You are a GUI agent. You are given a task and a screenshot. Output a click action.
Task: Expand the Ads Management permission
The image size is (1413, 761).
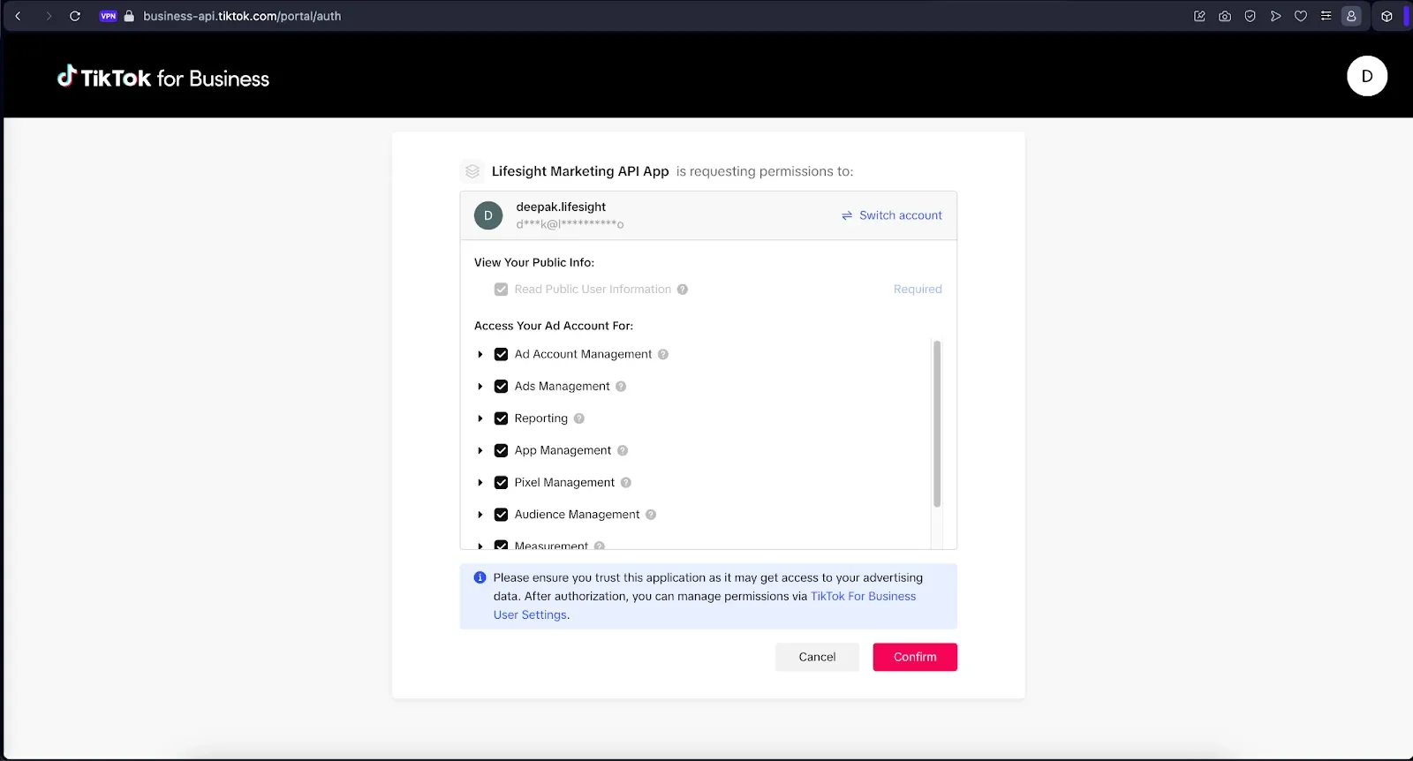(480, 387)
